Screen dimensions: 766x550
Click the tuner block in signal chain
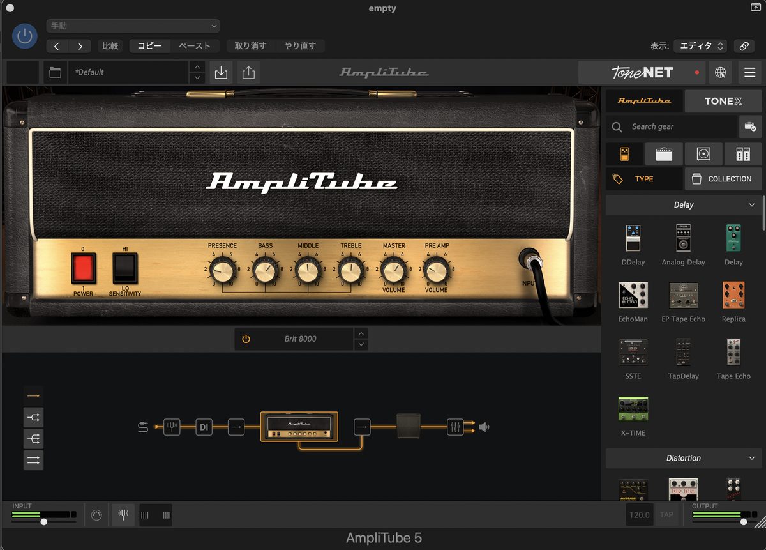172,427
